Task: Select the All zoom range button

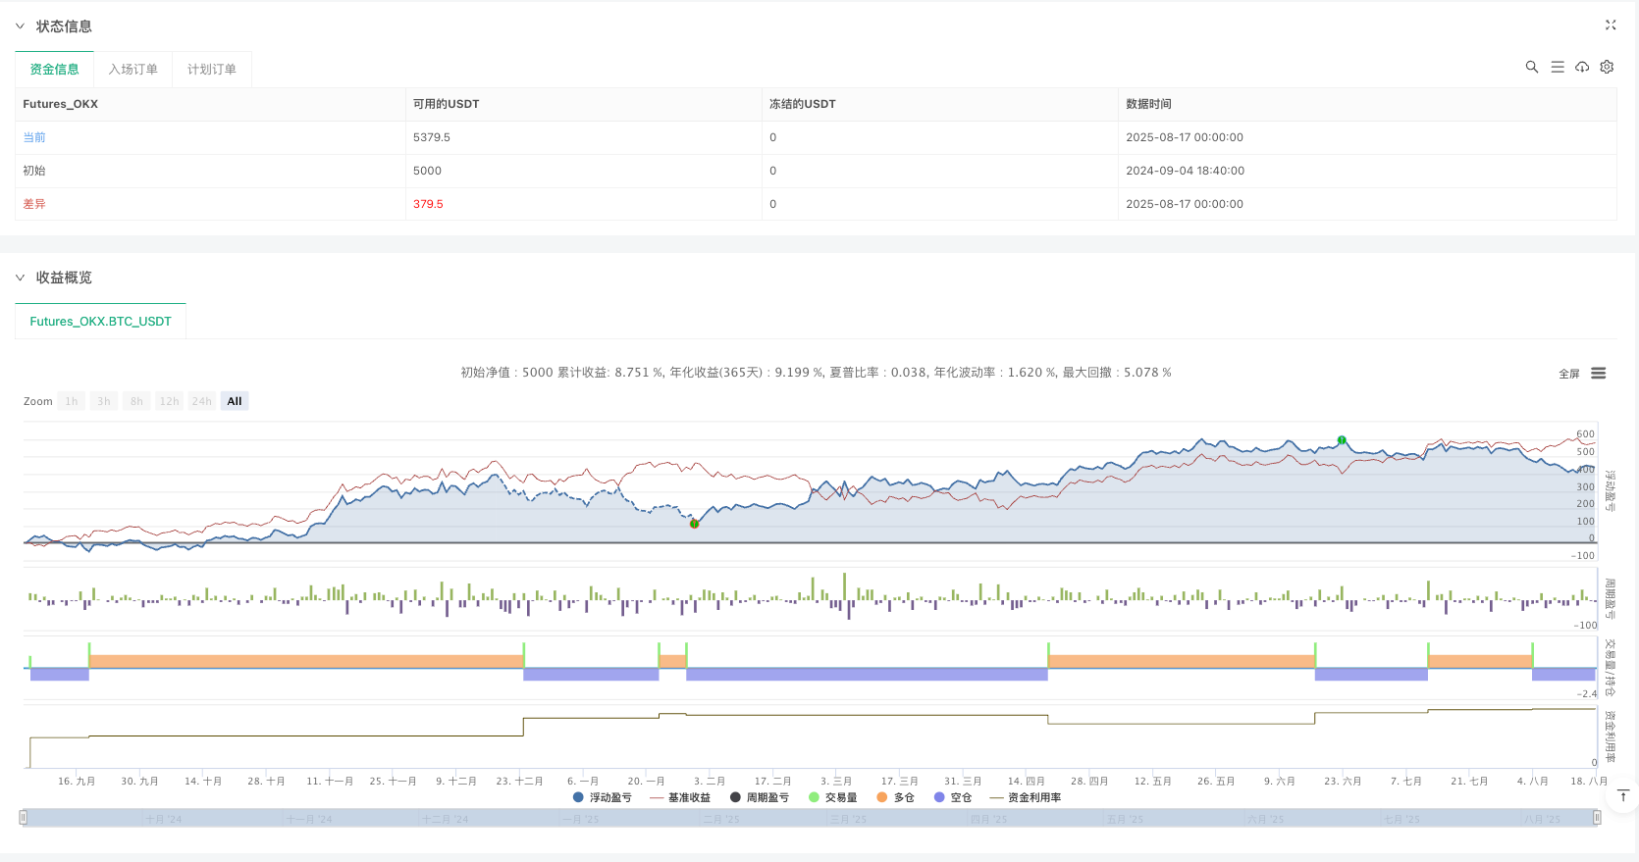Action: point(234,401)
